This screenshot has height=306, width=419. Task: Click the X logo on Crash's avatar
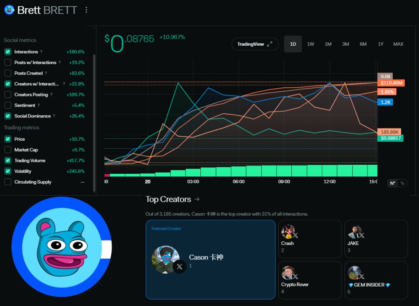tap(295, 236)
